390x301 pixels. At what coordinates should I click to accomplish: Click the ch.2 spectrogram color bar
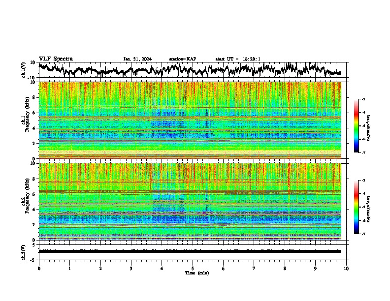tap(357, 207)
